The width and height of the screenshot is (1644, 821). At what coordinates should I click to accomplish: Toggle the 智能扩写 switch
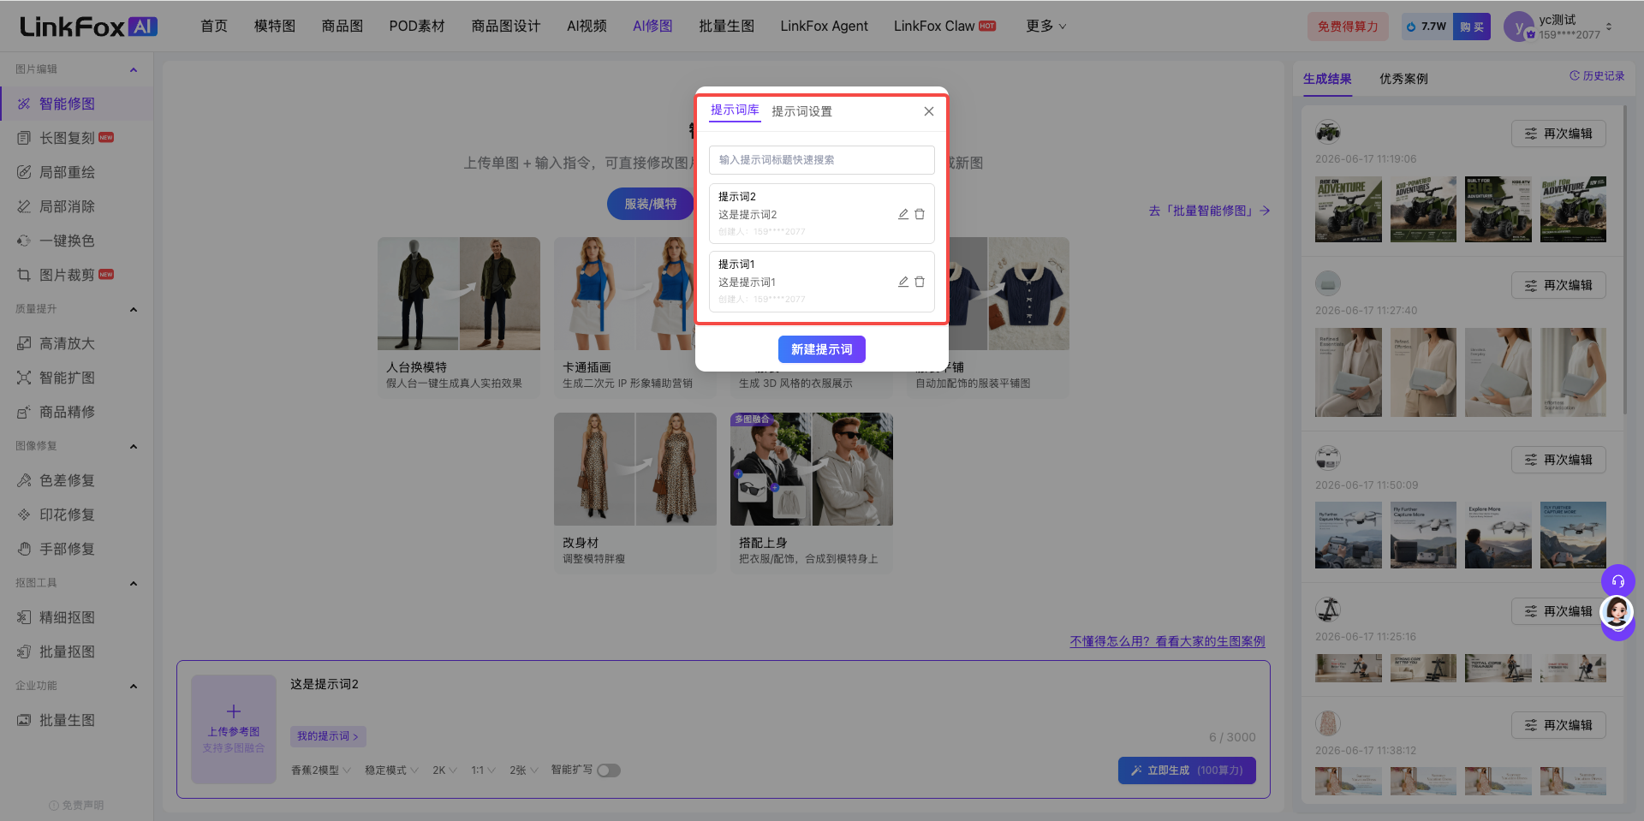(609, 770)
